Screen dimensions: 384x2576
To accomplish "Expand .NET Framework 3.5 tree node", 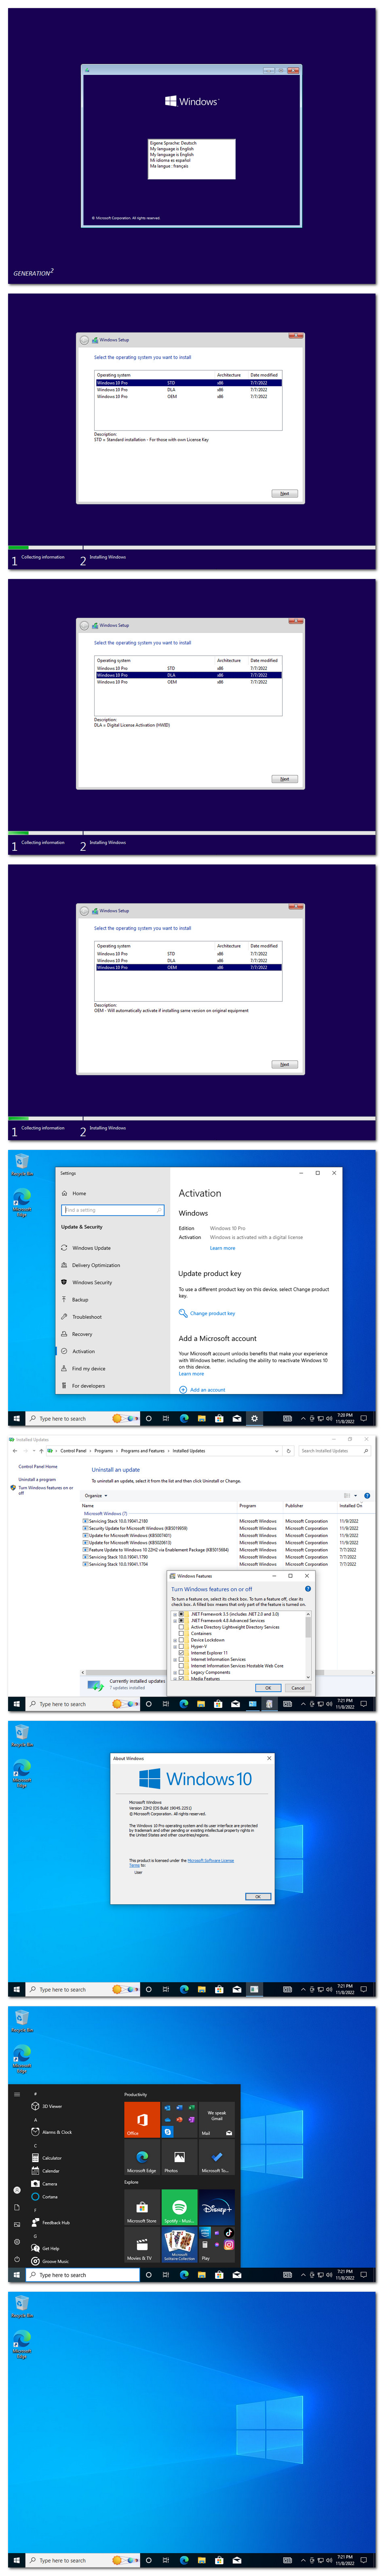I will pos(175,1614).
